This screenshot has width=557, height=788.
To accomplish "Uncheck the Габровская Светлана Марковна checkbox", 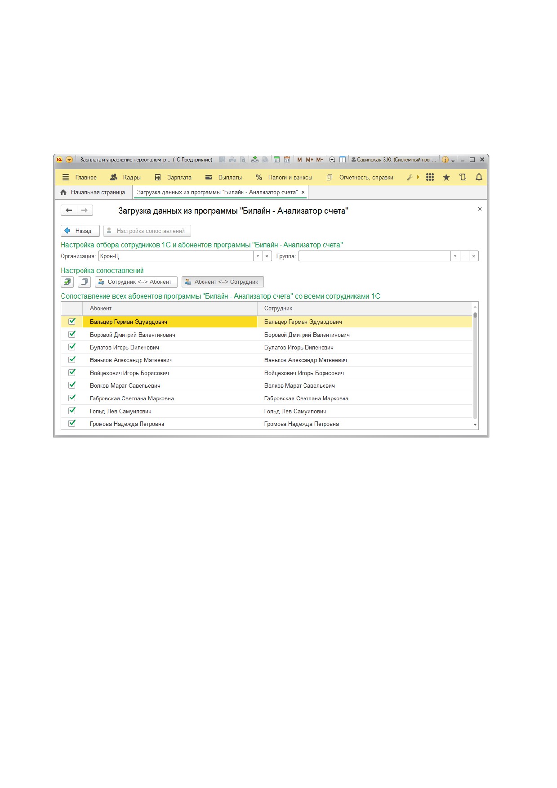I will 72,398.
